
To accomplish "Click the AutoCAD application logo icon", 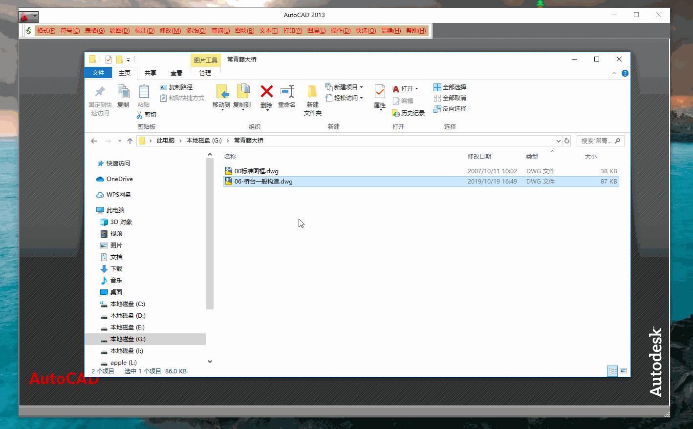I will pyautogui.click(x=24, y=17).
